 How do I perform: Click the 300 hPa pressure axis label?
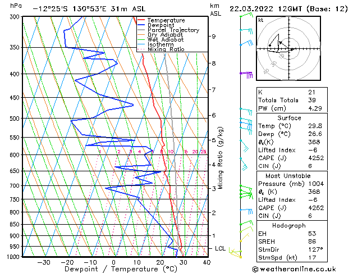[15, 17]
